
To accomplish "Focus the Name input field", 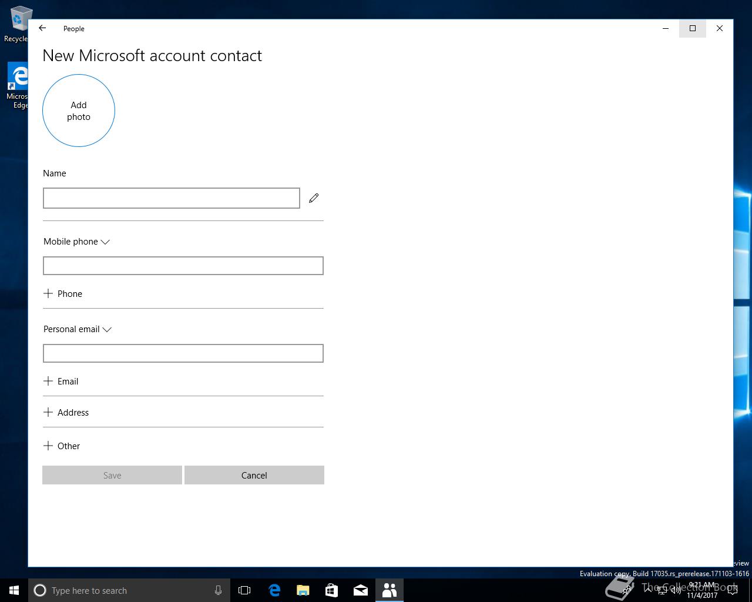I will click(172, 198).
